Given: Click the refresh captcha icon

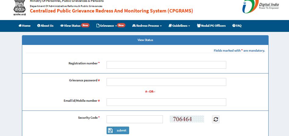Looking at the screenshot, I should [x=216, y=119].
